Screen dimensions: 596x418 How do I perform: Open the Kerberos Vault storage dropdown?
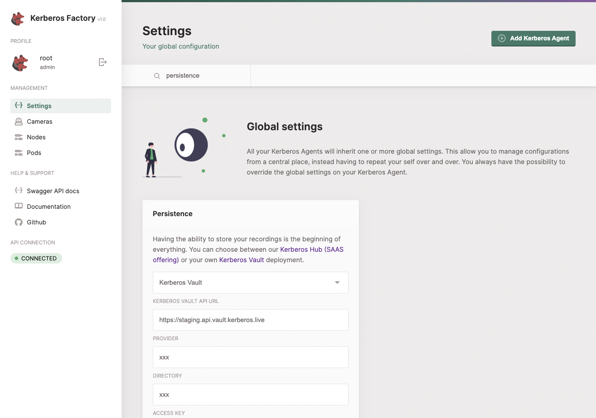tap(250, 282)
